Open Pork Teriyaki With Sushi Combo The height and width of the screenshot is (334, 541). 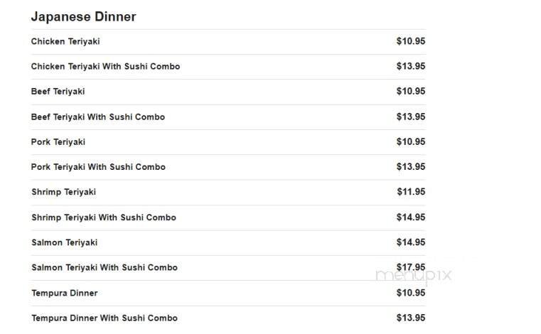pyautogui.click(x=98, y=167)
